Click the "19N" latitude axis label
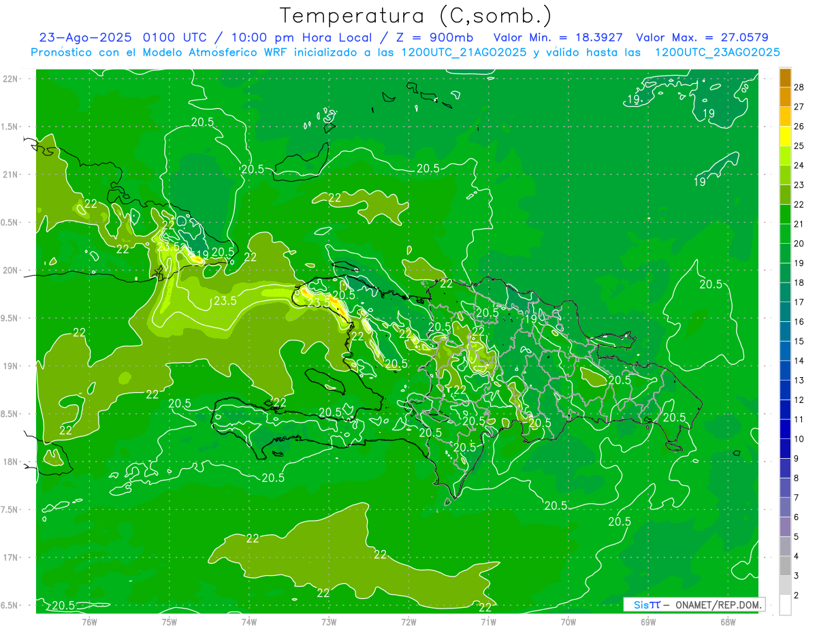The image size is (817, 631). [x=12, y=366]
